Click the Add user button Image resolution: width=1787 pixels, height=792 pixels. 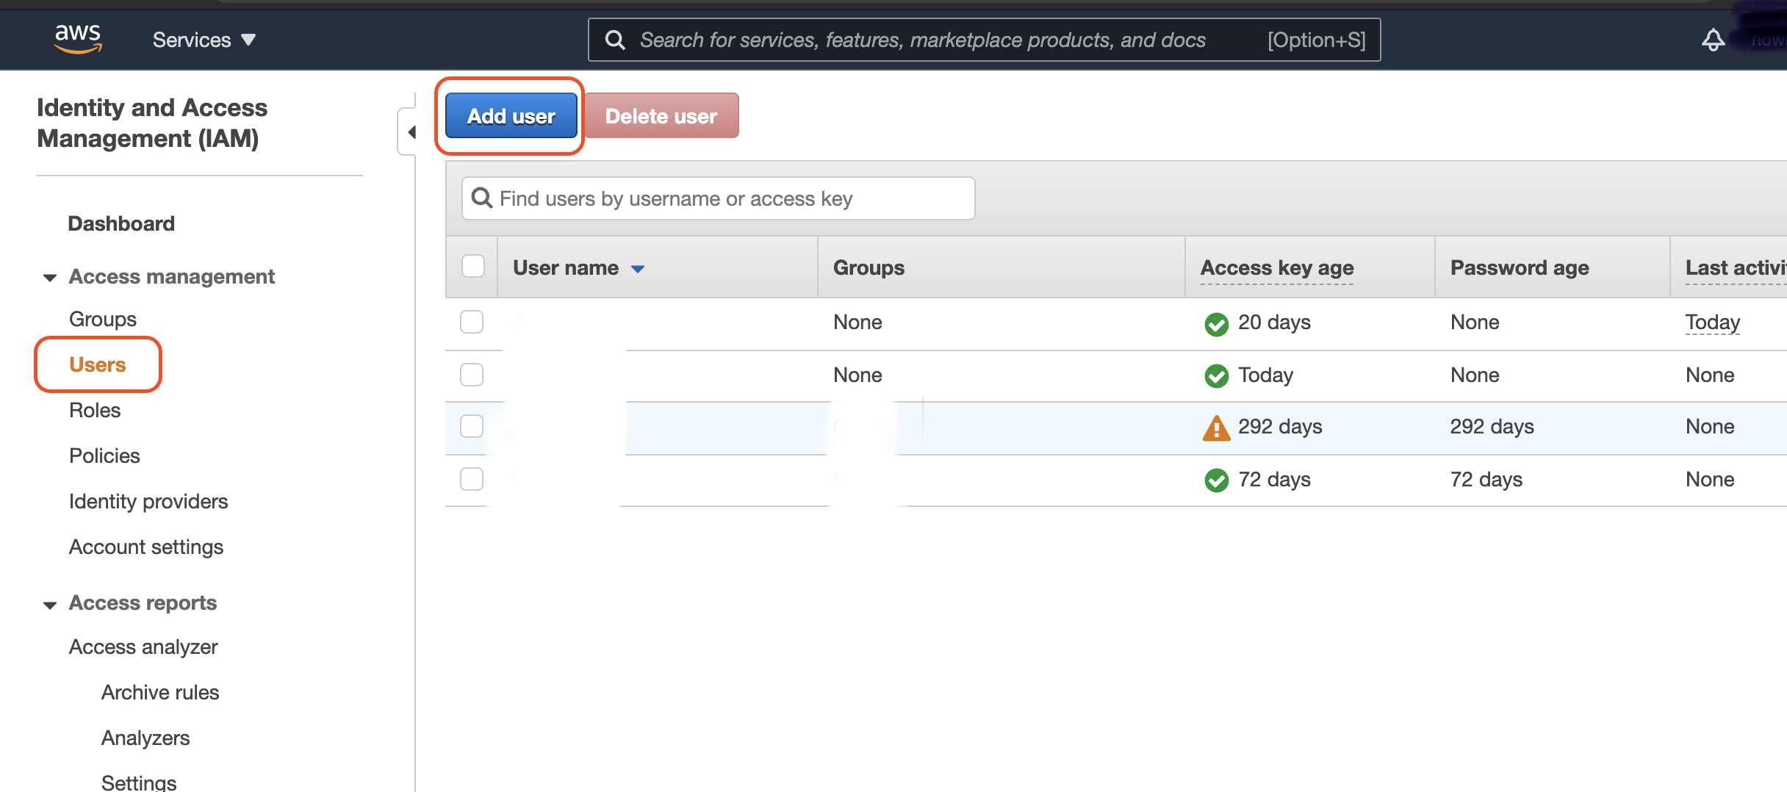[511, 116]
